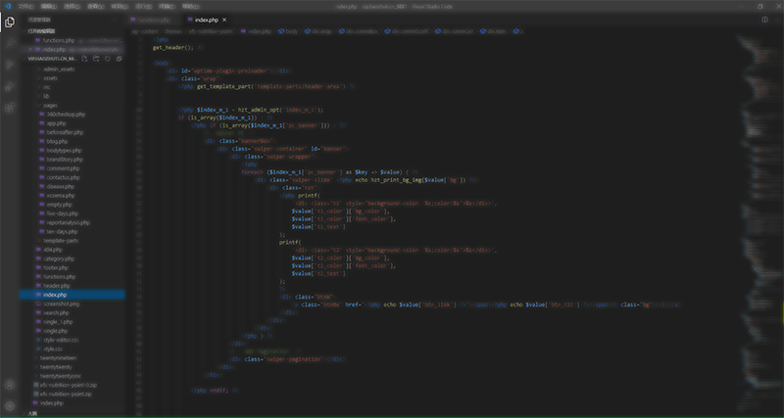Collapse the open editors section header
The height and width of the screenshot is (418, 784).
point(73,31)
